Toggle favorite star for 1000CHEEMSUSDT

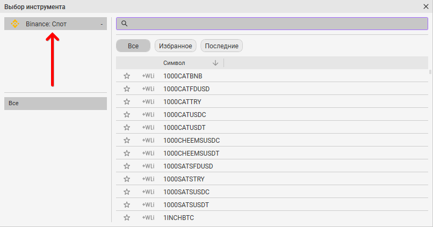pyautogui.click(x=127, y=153)
